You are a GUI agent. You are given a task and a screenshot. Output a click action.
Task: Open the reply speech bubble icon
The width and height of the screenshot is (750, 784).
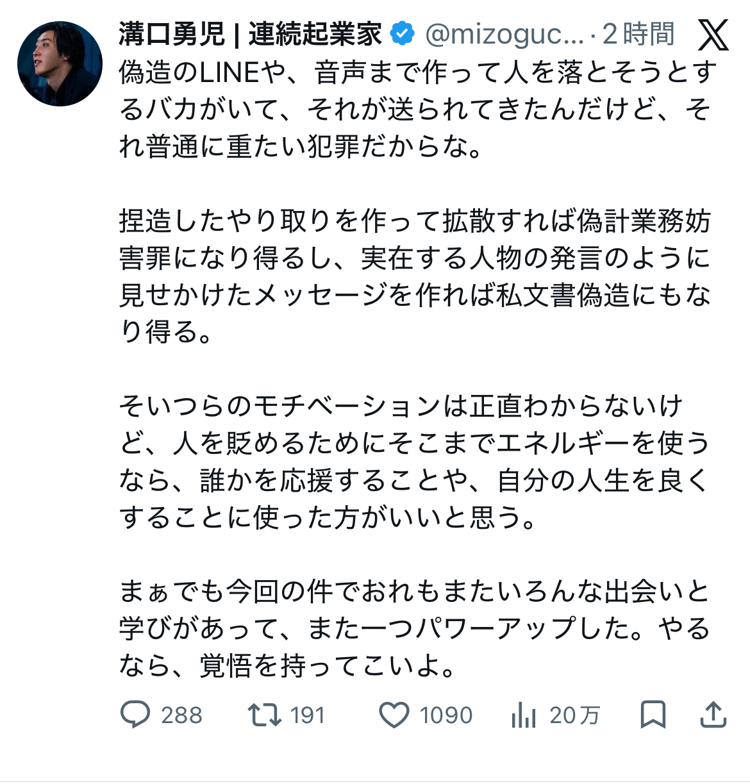(x=135, y=714)
